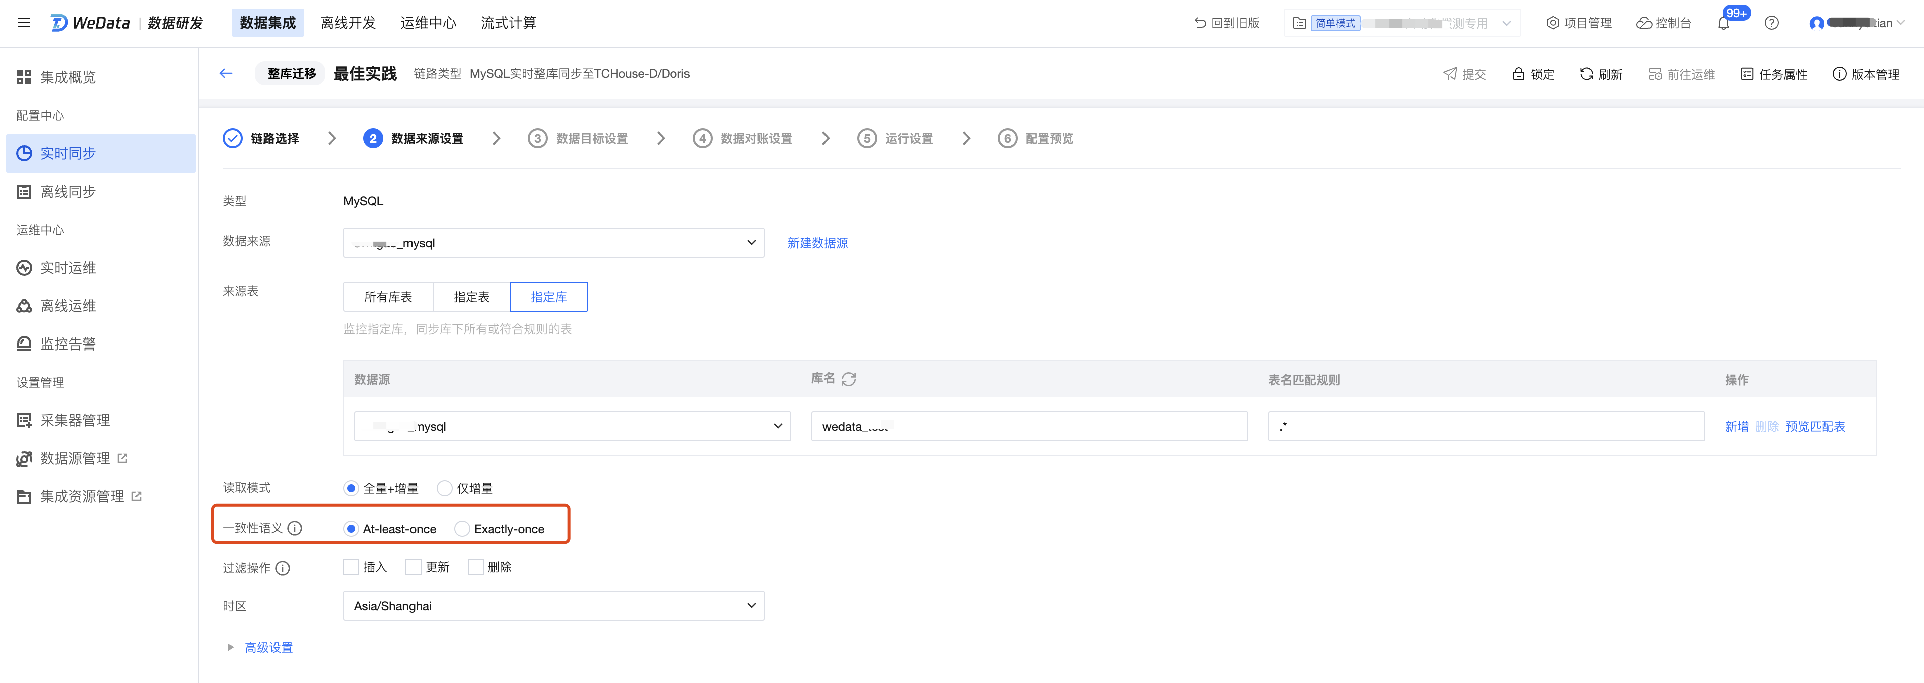Click the back arrow icon
This screenshot has height=683, width=1924.
click(x=226, y=73)
